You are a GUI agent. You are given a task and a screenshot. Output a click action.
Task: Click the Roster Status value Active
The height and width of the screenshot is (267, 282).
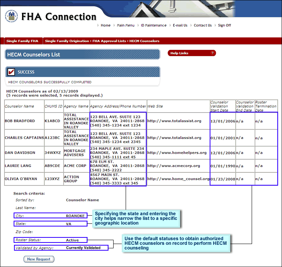tap(72, 240)
